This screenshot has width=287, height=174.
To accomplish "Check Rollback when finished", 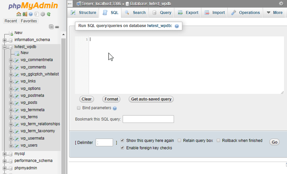I will [x=218, y=141].
